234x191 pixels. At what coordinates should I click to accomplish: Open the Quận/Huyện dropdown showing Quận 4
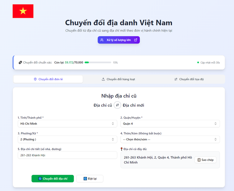point(170,124)
